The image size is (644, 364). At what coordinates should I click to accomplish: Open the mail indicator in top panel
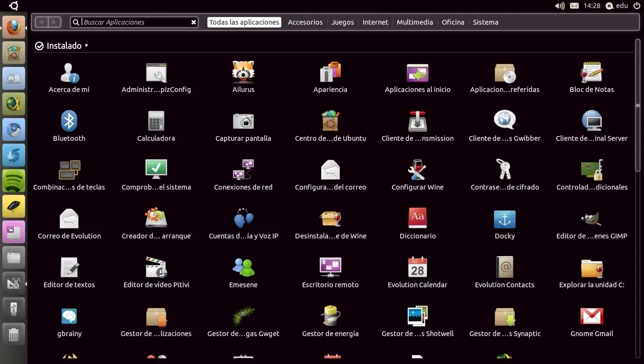pos(574,6)
